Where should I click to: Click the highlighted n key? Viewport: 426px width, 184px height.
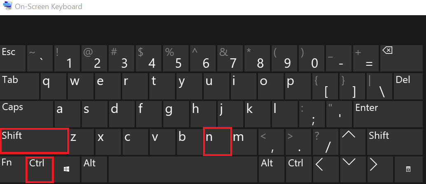(x=217, y=141)
